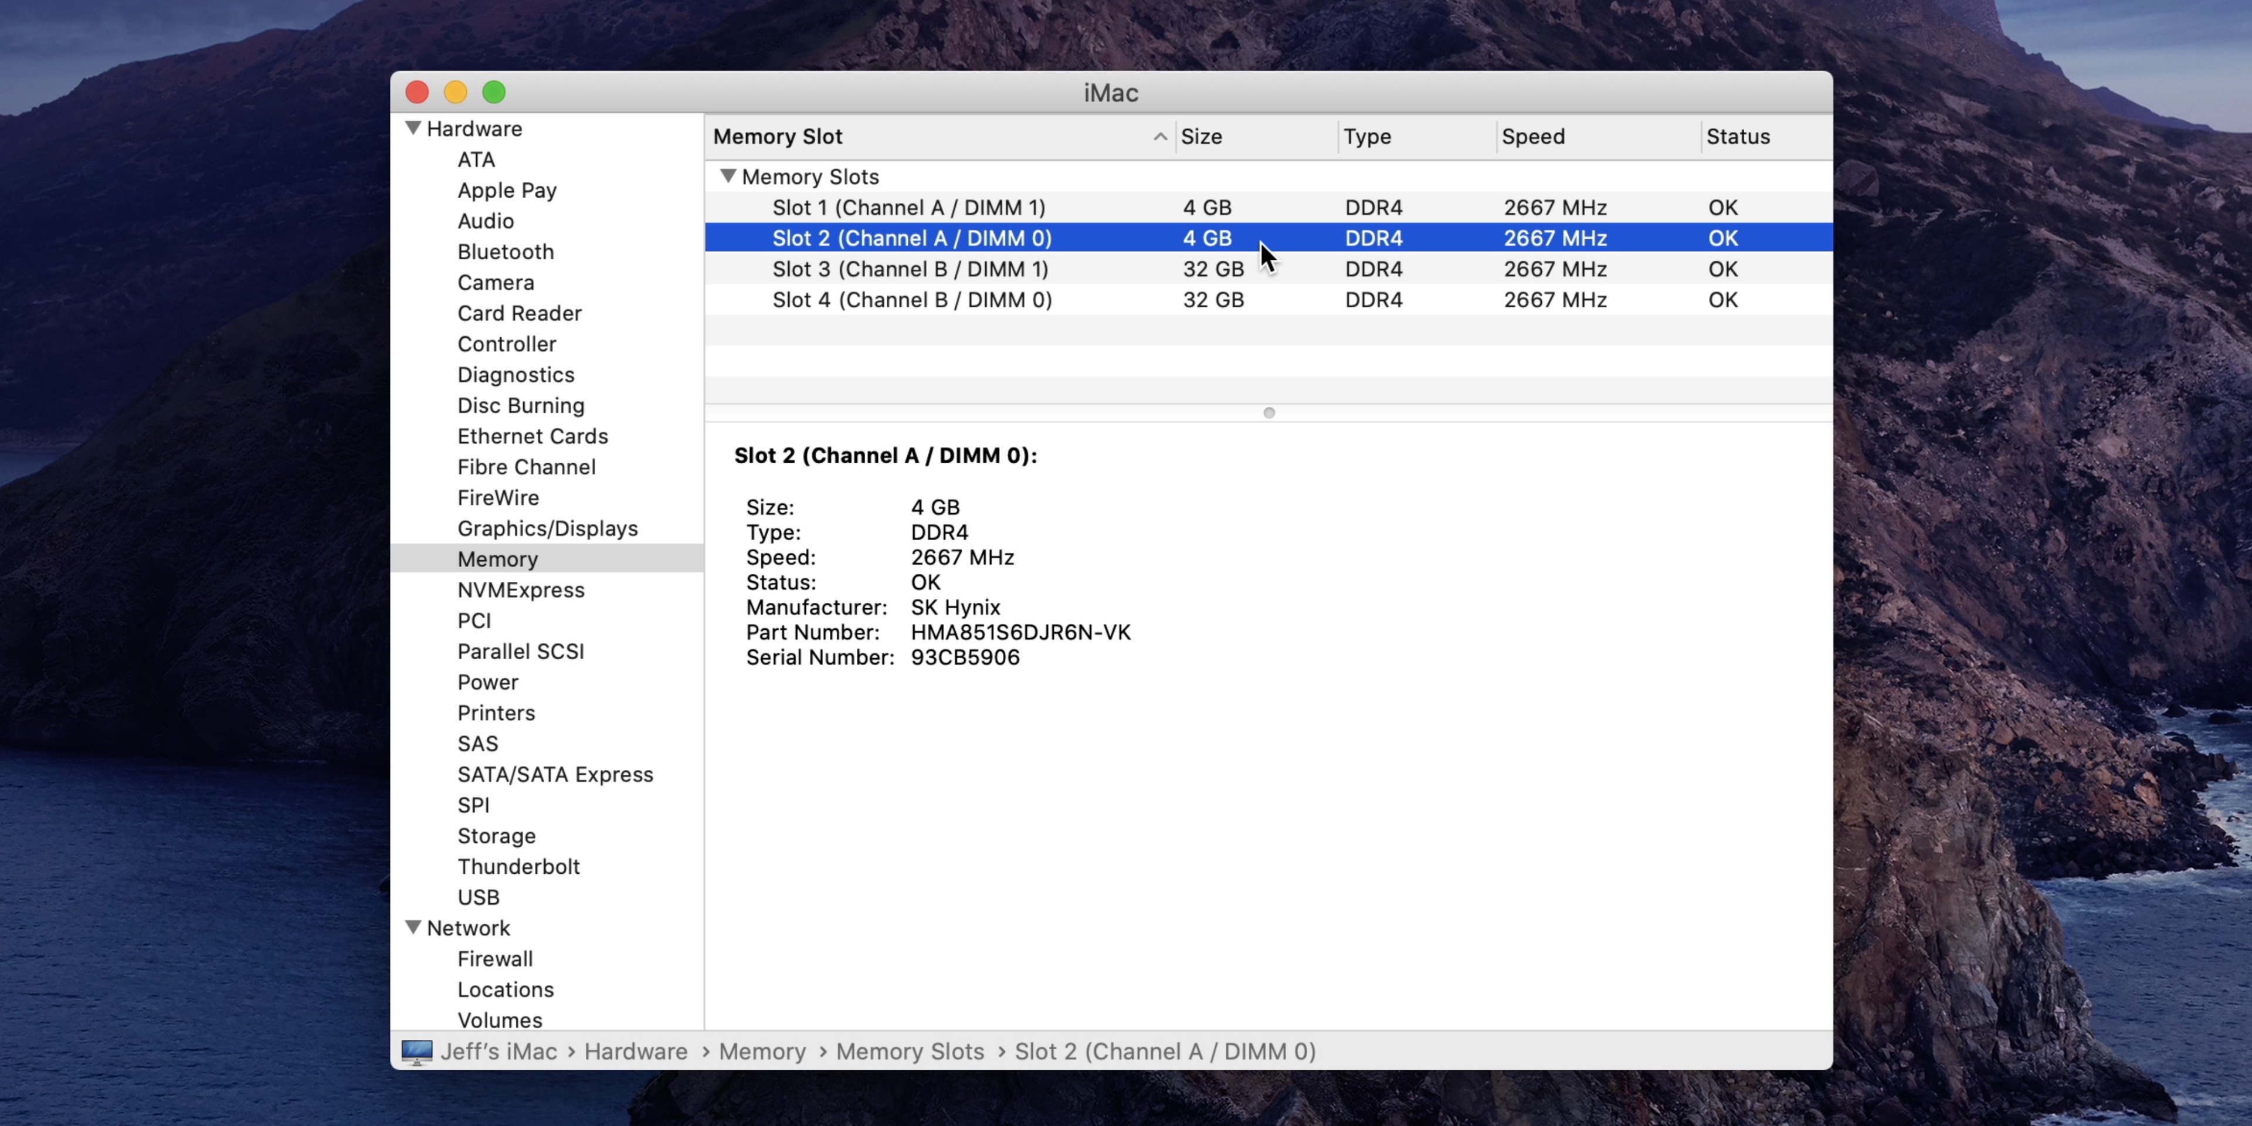Click the Memory section in sidebar
Image resolution: width=2252 pixels, height=1126 pixels.
(497, 559)
